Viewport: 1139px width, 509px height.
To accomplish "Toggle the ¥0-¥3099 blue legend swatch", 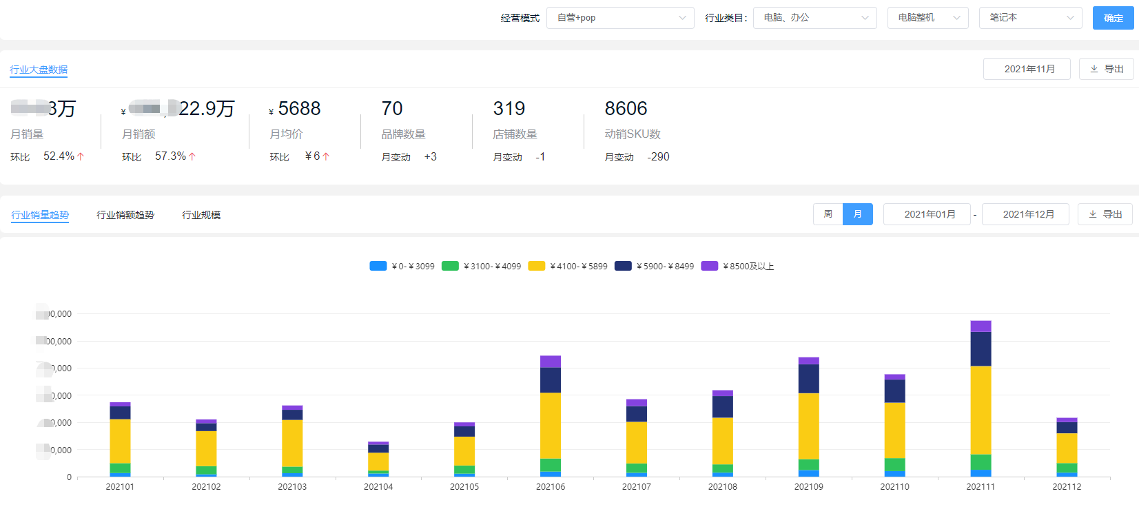I will tap(378, 266).
